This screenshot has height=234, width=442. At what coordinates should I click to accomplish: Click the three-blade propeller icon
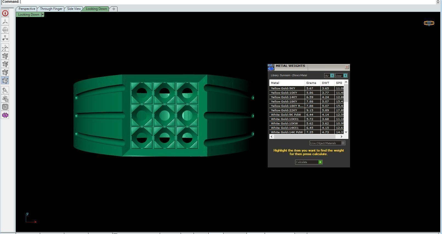pyautogui.click(x=5, y=21)
